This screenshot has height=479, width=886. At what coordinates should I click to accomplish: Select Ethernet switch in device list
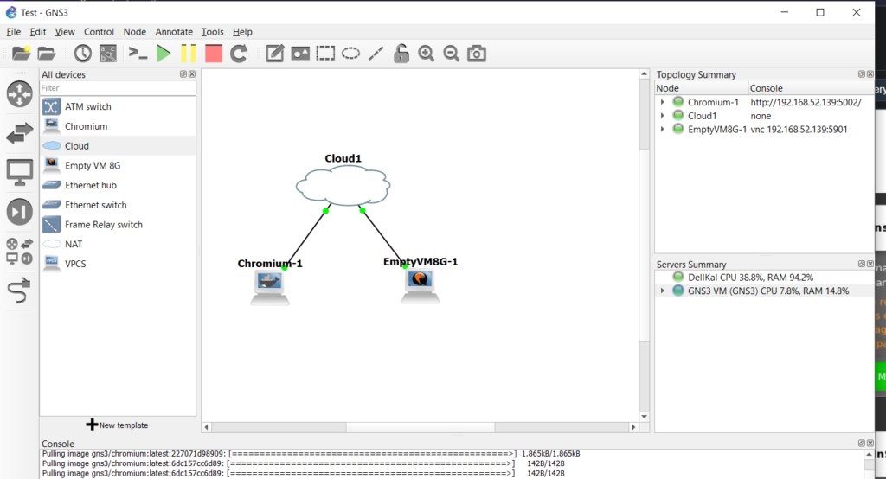tap(118, 205)
